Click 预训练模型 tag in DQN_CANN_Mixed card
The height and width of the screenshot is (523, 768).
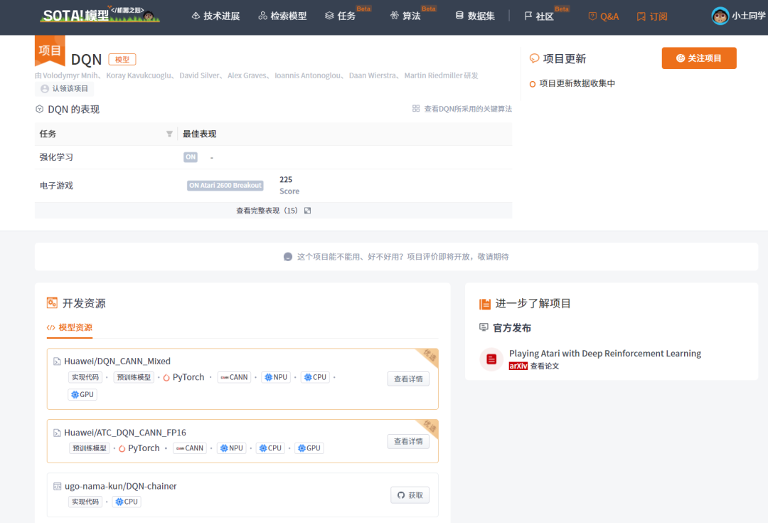click(134, 377)
